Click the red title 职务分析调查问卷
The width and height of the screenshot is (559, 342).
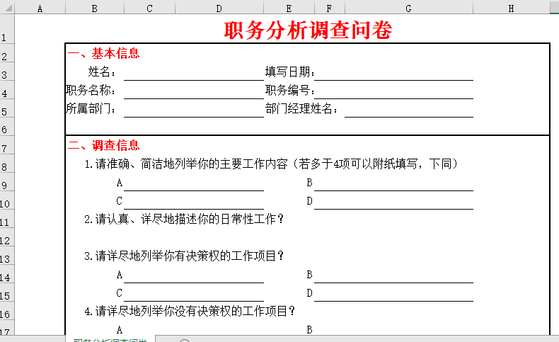click(308, 30)
